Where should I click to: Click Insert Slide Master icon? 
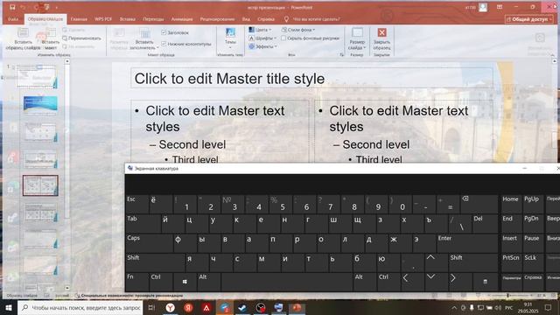tap(24, 33)
